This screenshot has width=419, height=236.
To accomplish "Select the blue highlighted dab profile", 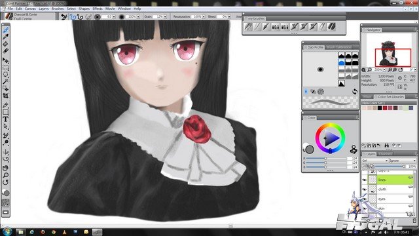I will (x=342, y=62).
